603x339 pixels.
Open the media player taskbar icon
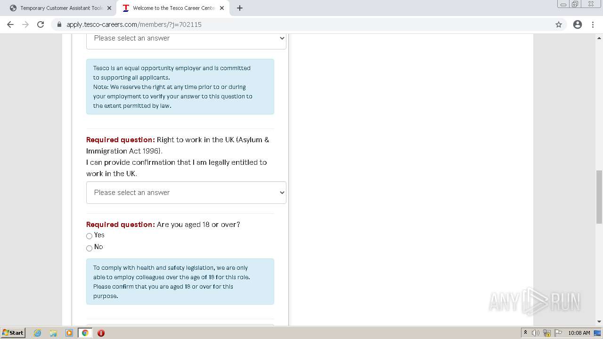pos(69,333)
